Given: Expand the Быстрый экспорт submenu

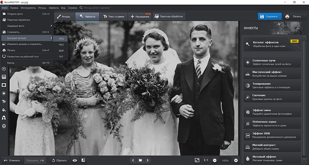Looking at the screenshot, I should 27,38.
